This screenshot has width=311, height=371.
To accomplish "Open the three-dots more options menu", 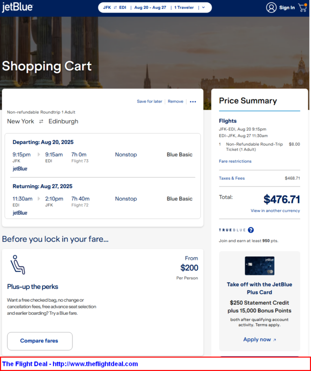I will [x=193, y=102].
